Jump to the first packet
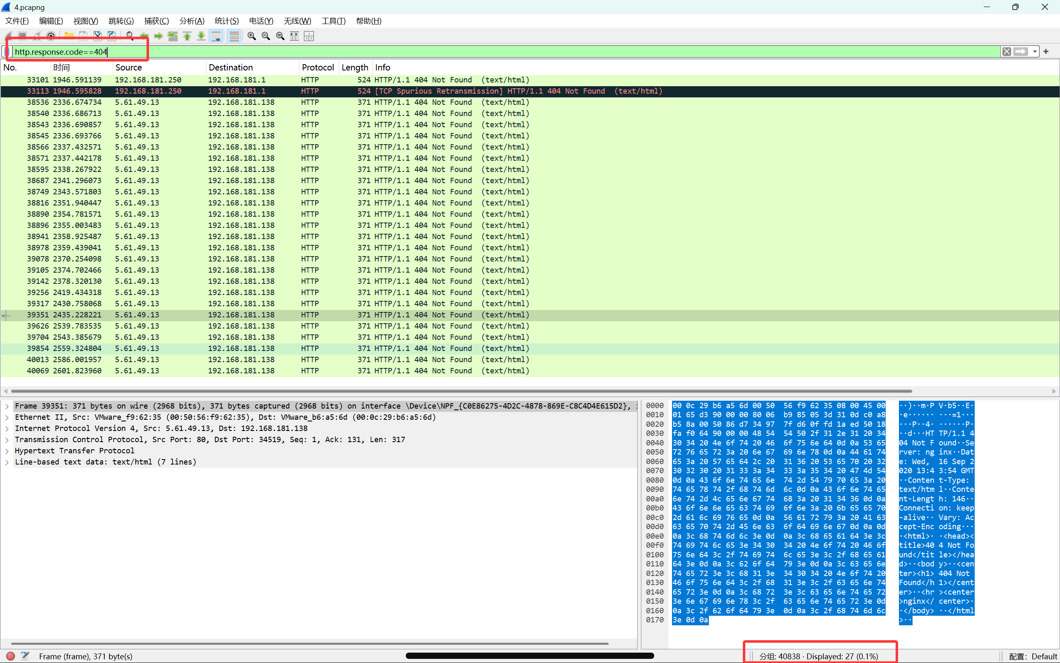The height and width of the screenshot is (663, 1060). point(187,36)
